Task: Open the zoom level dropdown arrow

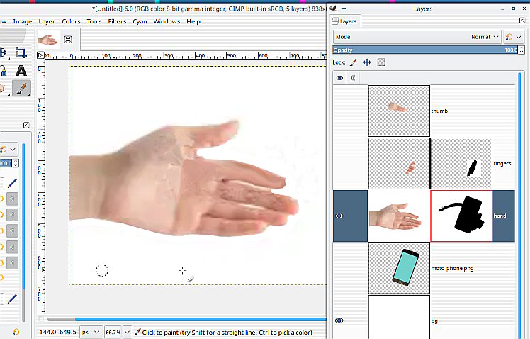Action: 127,332
